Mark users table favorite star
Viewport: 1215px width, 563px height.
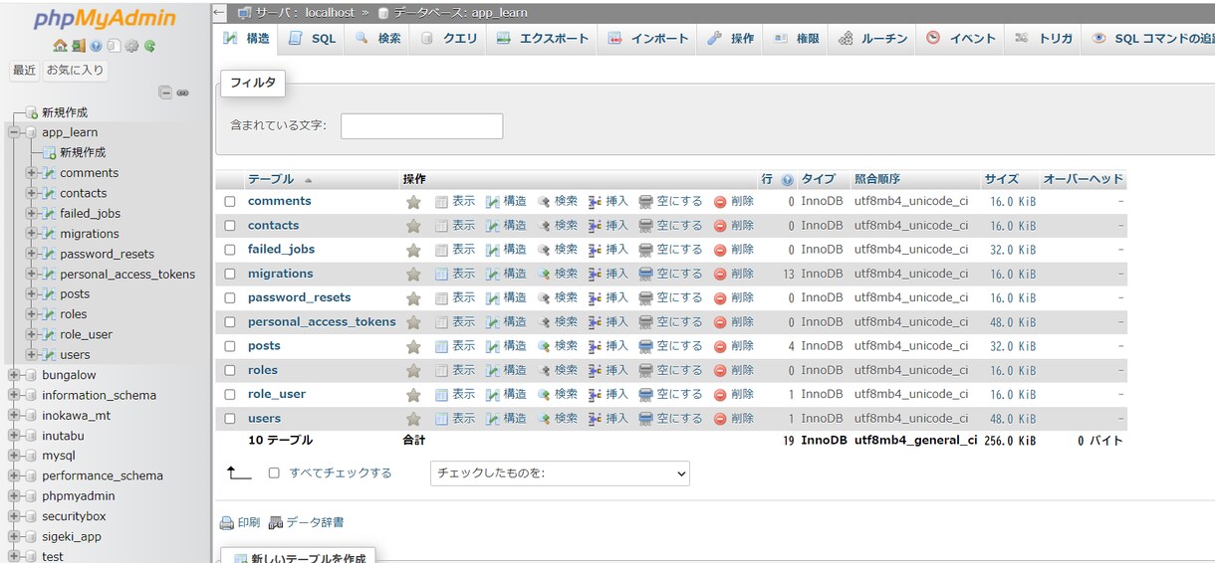click(413, 419)
